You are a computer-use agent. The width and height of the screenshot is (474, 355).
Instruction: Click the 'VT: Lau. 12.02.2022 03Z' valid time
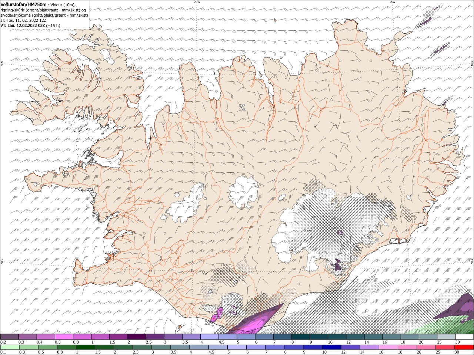[x=23, y=26]
